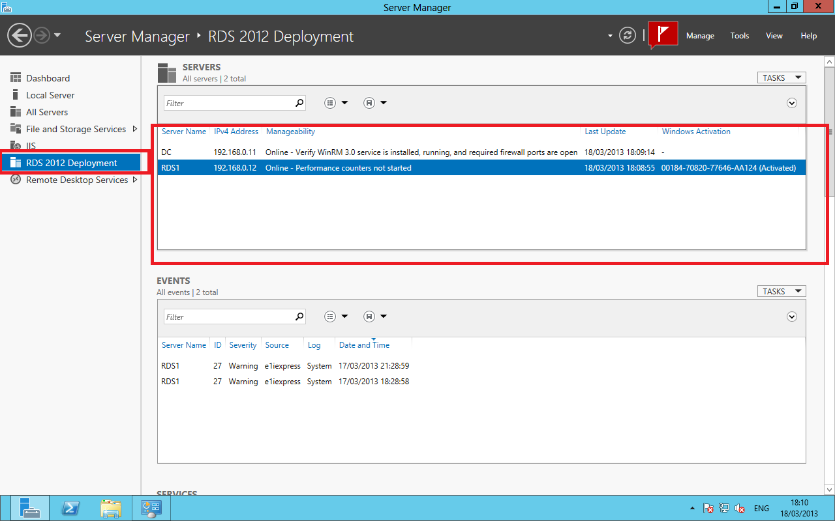Open Remote Desktop Services in sidebar
This screenshot has width=835, height=521.
coord(77,180)
